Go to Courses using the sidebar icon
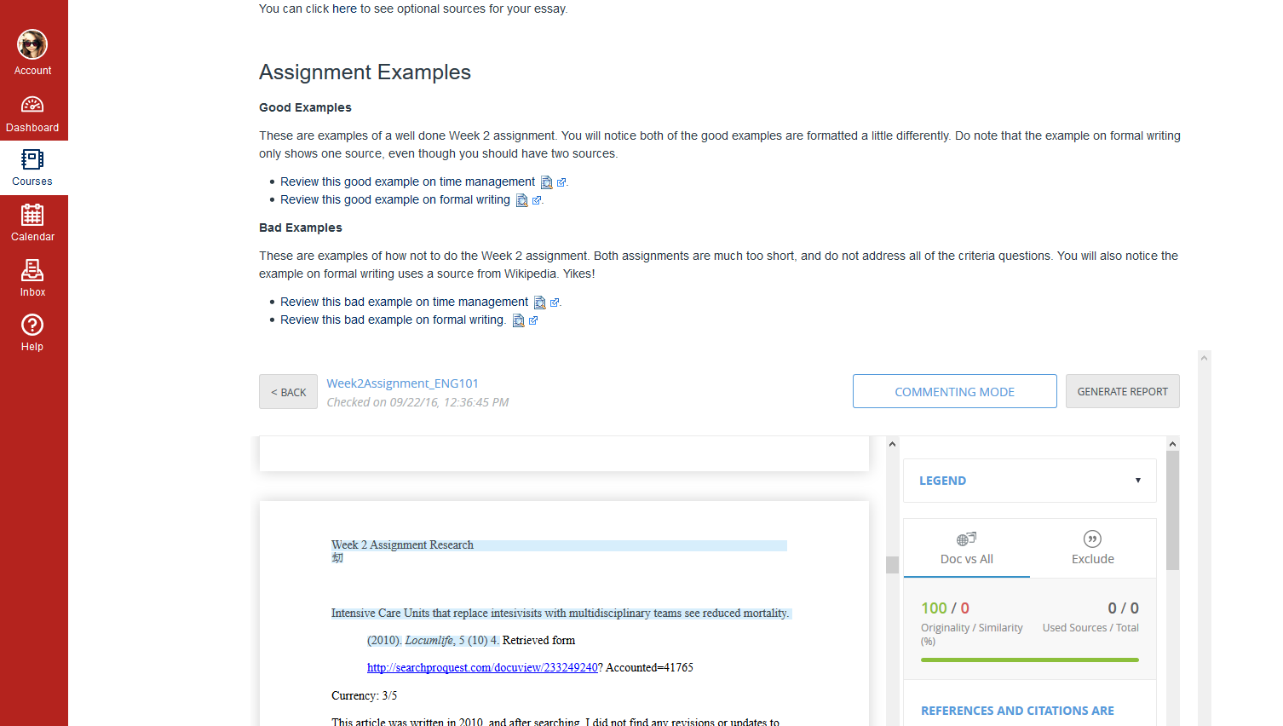The image size is (1283, 726). pyautogui.click(x=32, y=167)
